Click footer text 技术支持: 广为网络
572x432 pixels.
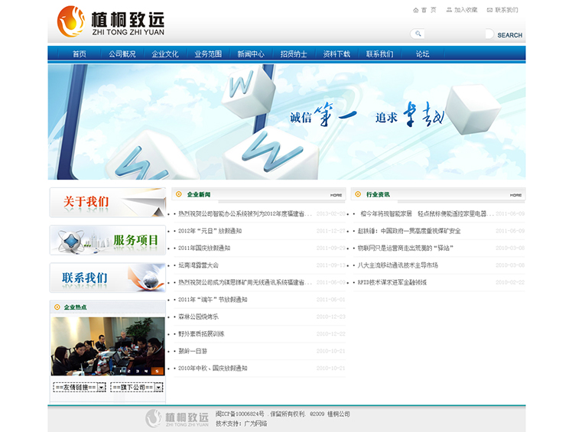coord(242,424)
